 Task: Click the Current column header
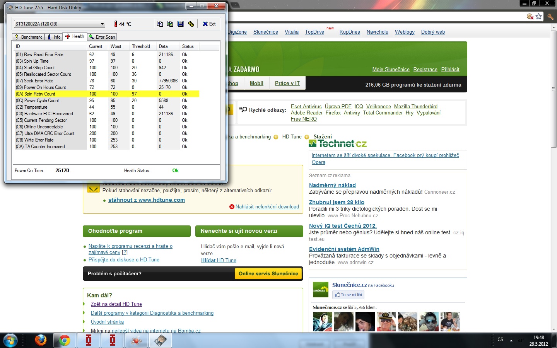click(x=97, y=46)
